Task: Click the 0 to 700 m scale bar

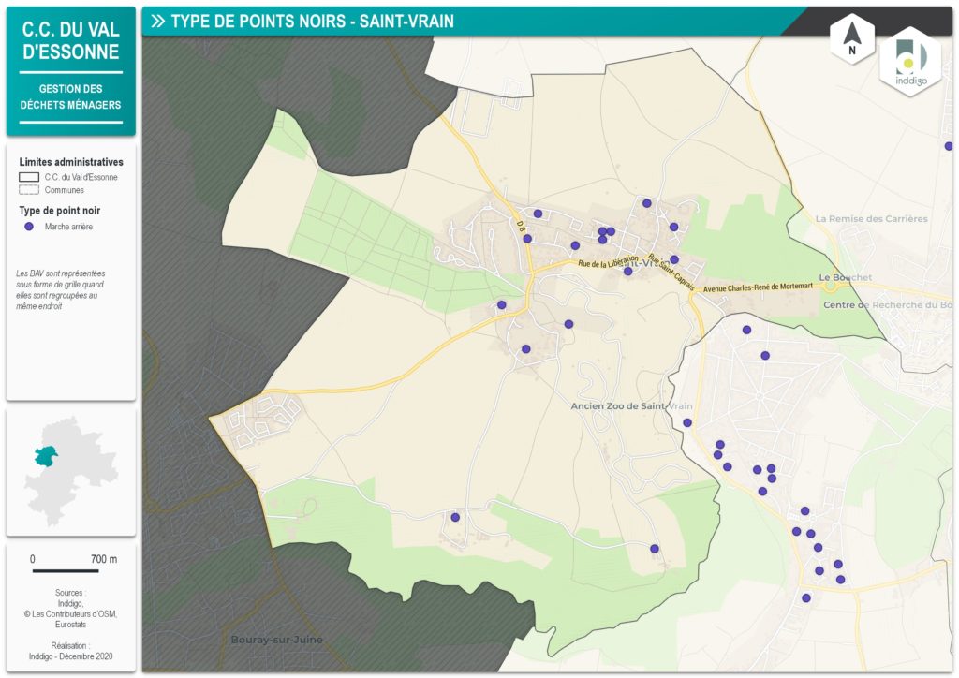Action: point(65,570)
